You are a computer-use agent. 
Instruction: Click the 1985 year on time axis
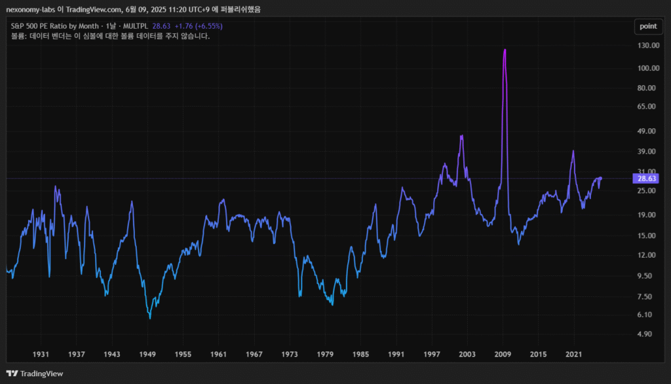(x=360, y=354)
